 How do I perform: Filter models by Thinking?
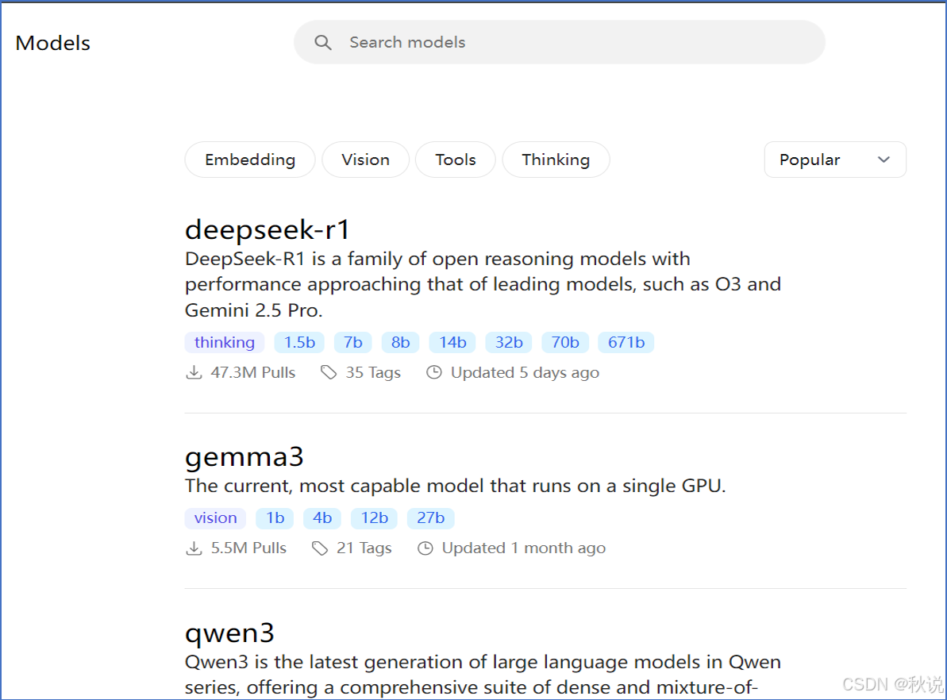(x=556, y=160)
